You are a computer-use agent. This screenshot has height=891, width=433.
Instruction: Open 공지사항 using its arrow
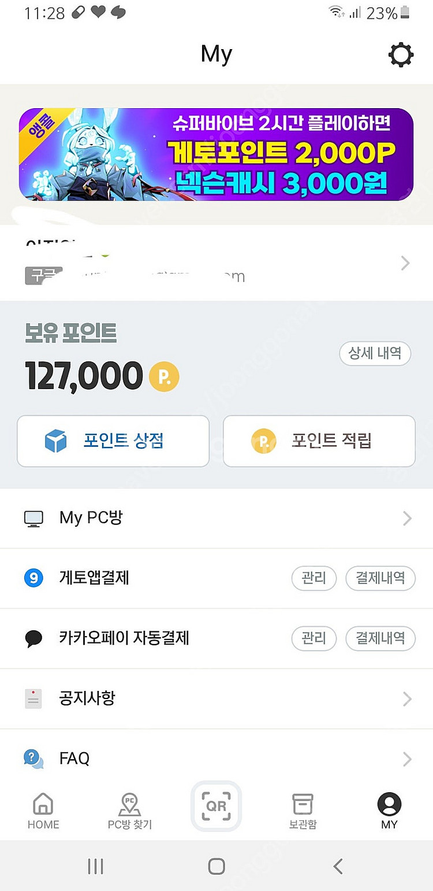[x=407, y=699]
